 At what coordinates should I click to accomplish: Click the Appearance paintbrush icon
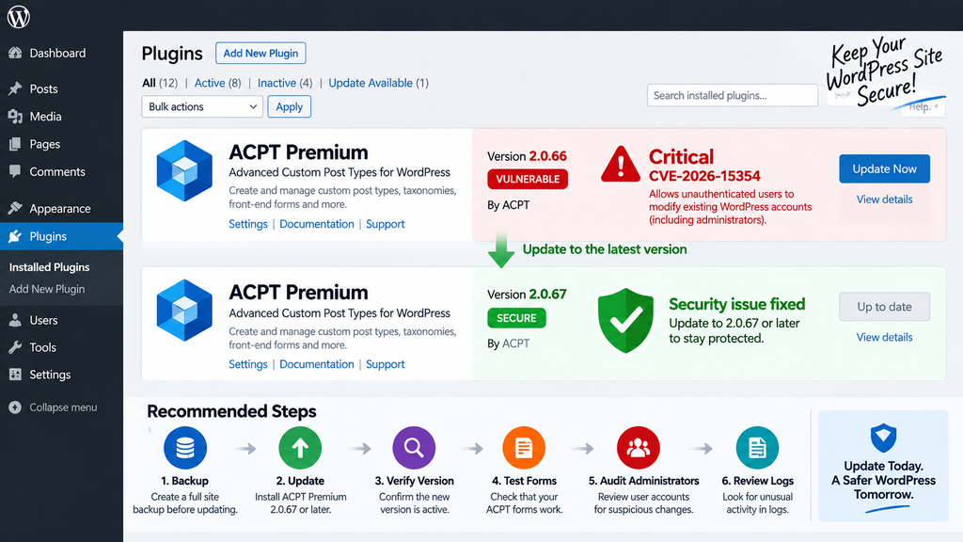(x=15, y=208)
